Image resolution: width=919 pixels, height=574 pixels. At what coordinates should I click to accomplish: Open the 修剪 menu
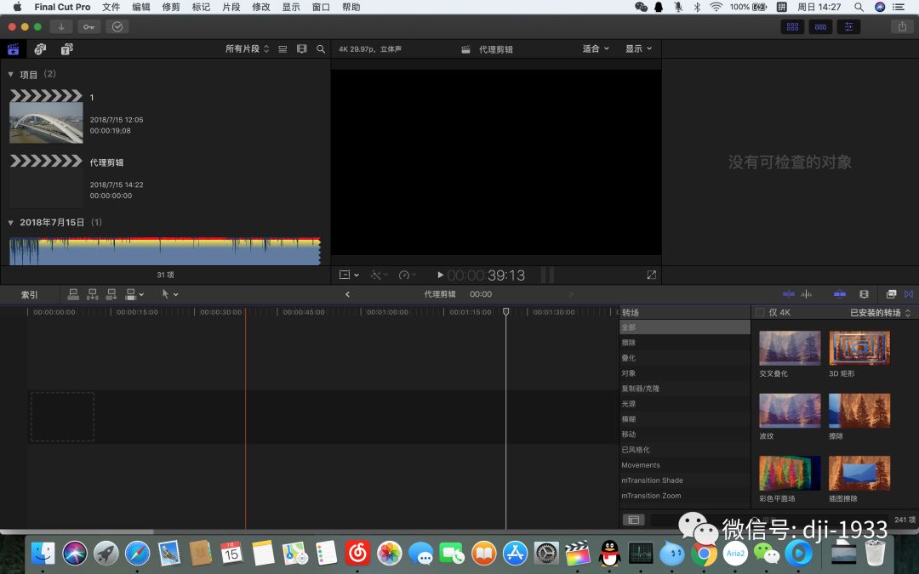coord(171,7)
